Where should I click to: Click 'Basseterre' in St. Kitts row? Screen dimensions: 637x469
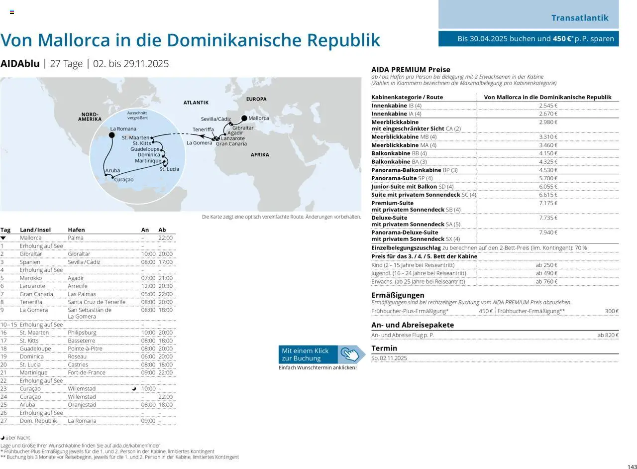(81, 341)
